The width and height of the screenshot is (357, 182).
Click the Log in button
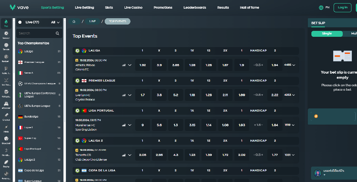(342, 8)
